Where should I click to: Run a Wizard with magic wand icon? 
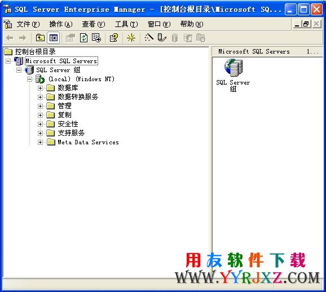pyautogui.click(x=149, y=38)
